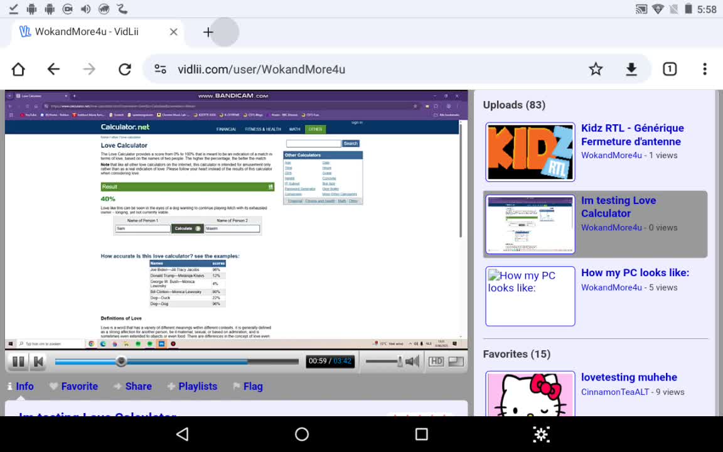This screenshot has height=452, width=723.
Task: Navigate back in the browser toolbar
Action: click(53, 69)
